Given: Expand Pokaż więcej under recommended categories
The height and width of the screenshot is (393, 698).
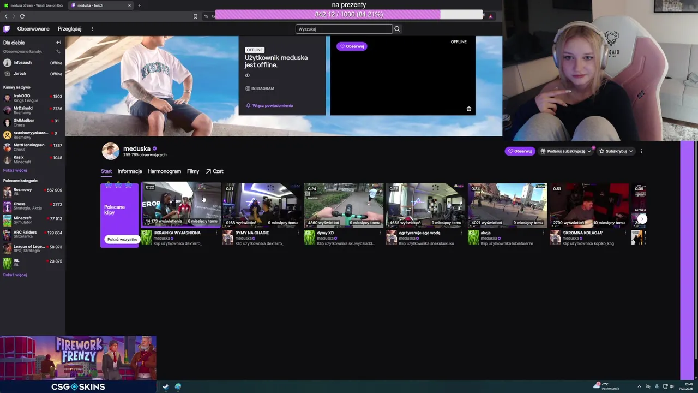Looking at the screenshot, I should click(15, 275).
